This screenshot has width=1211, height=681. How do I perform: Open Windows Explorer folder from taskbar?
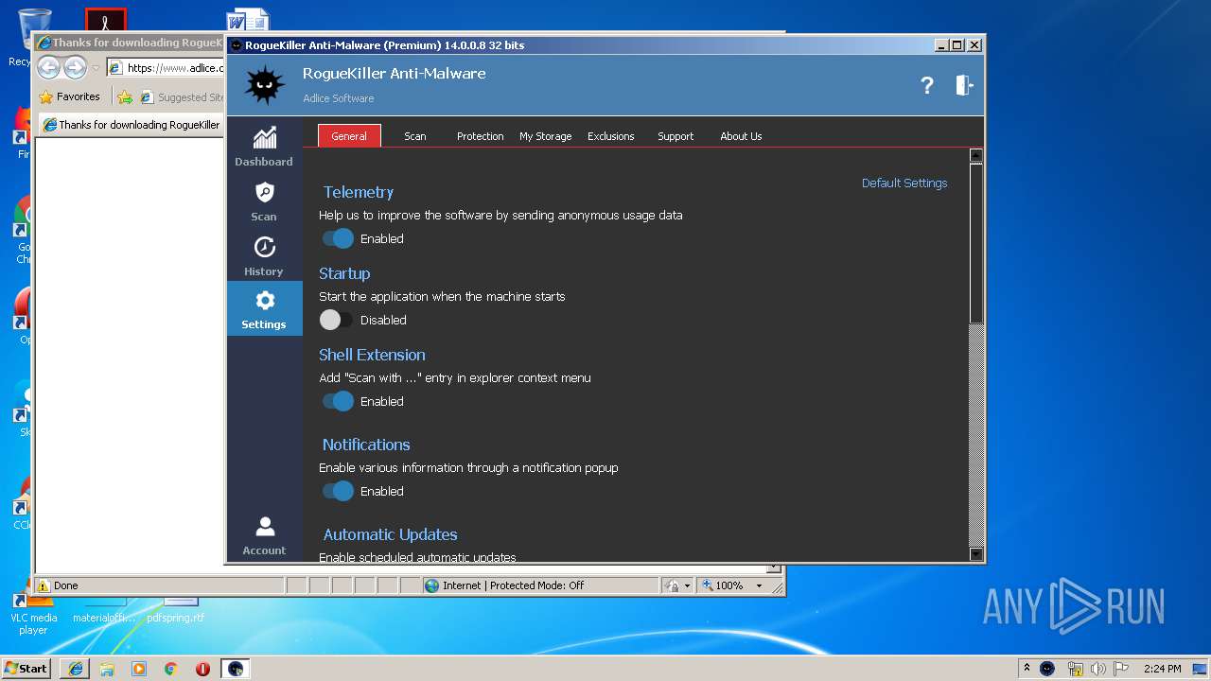(x=107, y=668)
